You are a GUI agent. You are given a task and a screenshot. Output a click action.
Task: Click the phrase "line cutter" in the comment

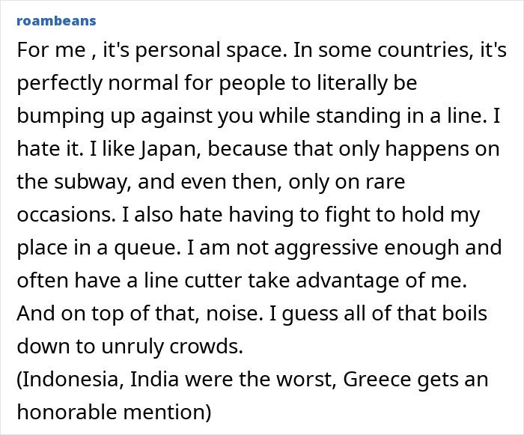tap(166, 281)
